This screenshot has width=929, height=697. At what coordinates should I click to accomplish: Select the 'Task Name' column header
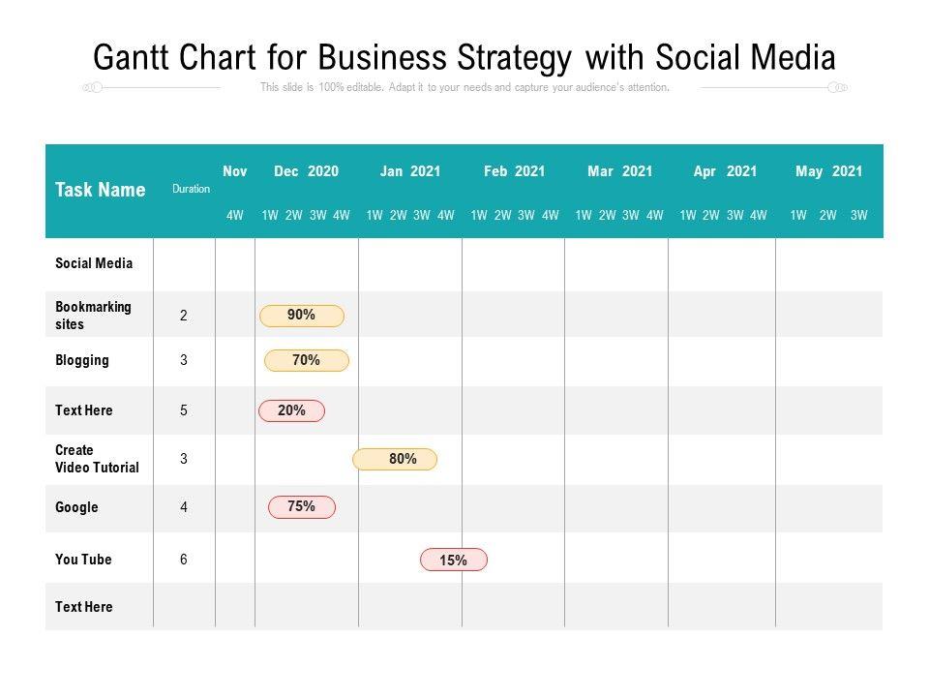tap(101, 190)
